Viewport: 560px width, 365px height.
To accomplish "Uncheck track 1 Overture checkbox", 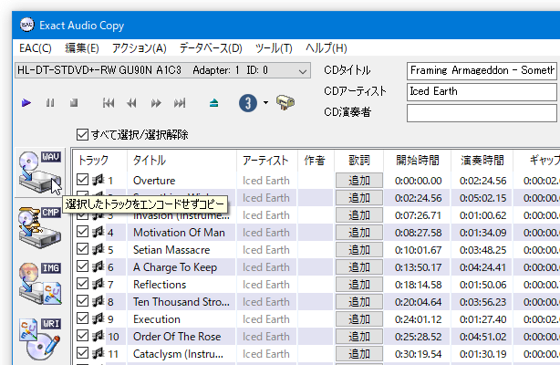I will (x=82, y=180).
